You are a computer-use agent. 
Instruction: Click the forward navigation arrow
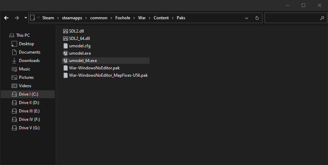(16, 18)
